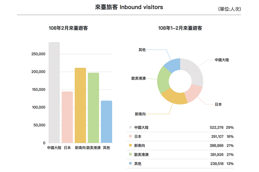
Task: Toggle 其他 legend blue dot
Action: [130, 164]
